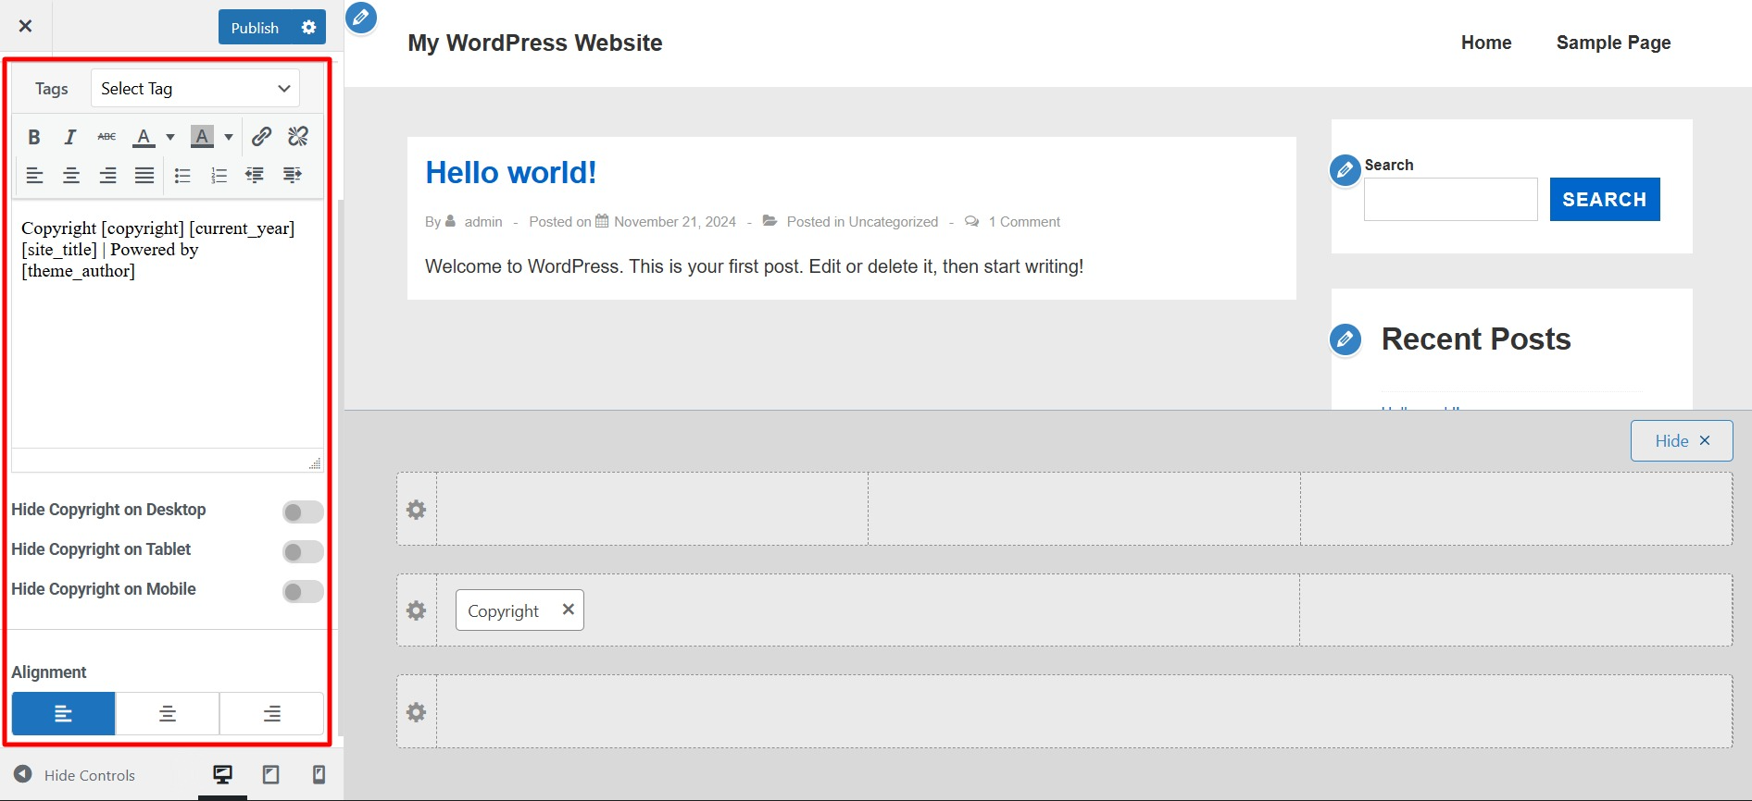Click the Tags label
Viewport: 1752px width, 801px height.
pos(52,89)
